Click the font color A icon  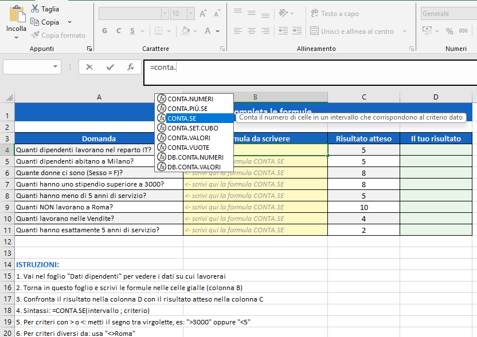[208, 31]
